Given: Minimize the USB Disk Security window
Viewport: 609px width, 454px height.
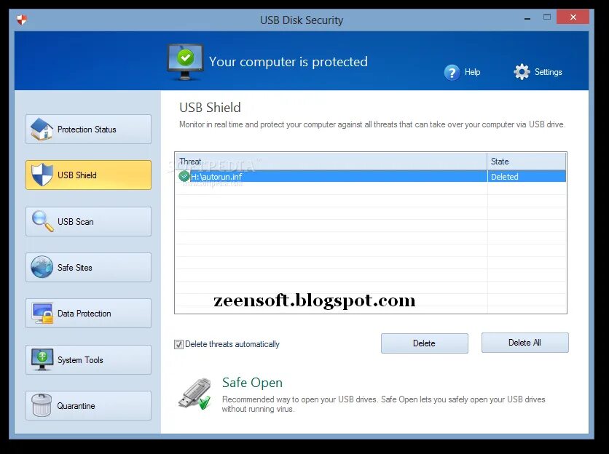Looking at the screenshot, I should (527, 18).
